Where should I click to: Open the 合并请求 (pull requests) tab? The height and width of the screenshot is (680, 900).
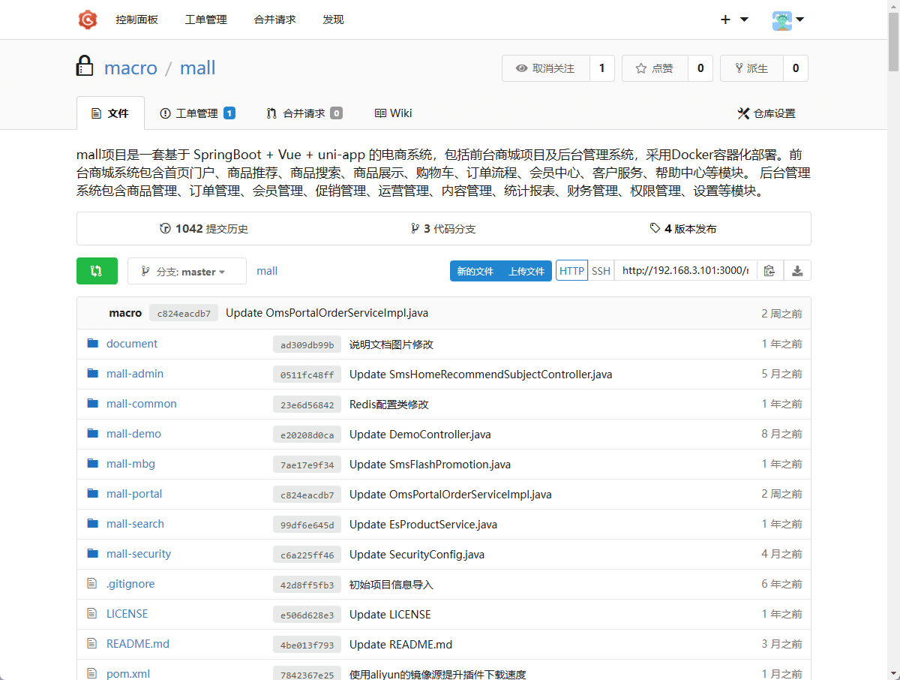pyautogui.click(x=304, y=113)
